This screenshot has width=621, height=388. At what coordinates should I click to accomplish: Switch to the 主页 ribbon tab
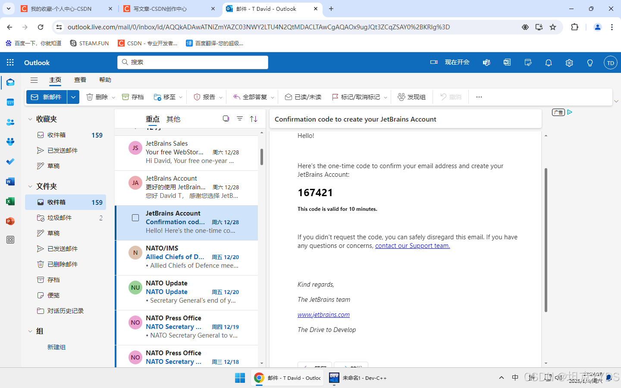pos(55,80)
